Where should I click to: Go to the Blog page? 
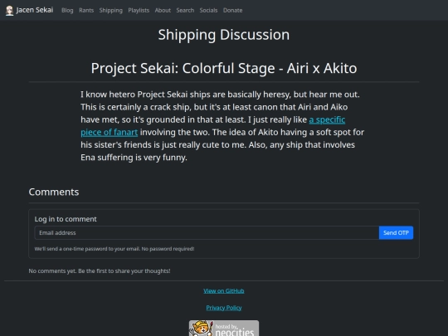[x=67, y=10]
